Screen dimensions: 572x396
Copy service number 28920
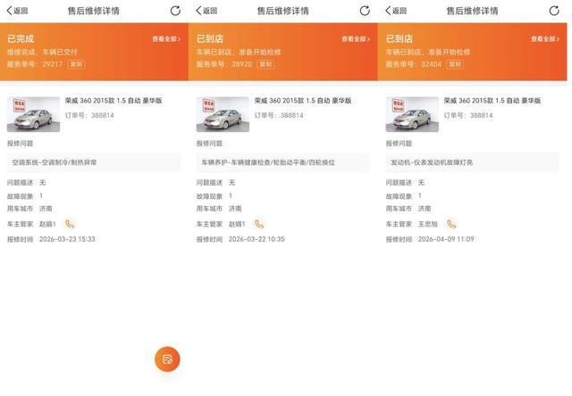coord(266,65)
